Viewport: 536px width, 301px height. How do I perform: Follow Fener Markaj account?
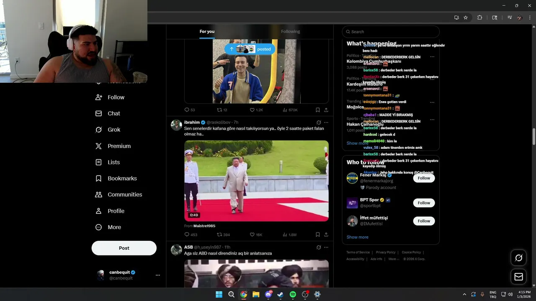click(x=424, y=178)
